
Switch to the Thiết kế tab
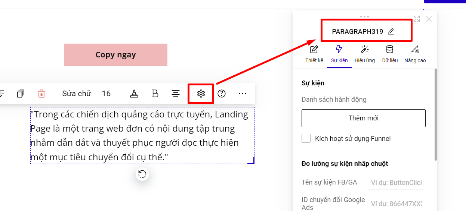314,54
